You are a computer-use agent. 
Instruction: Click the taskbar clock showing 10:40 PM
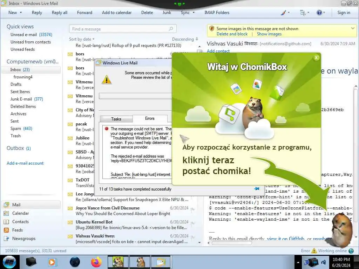(x=341, y=262)
